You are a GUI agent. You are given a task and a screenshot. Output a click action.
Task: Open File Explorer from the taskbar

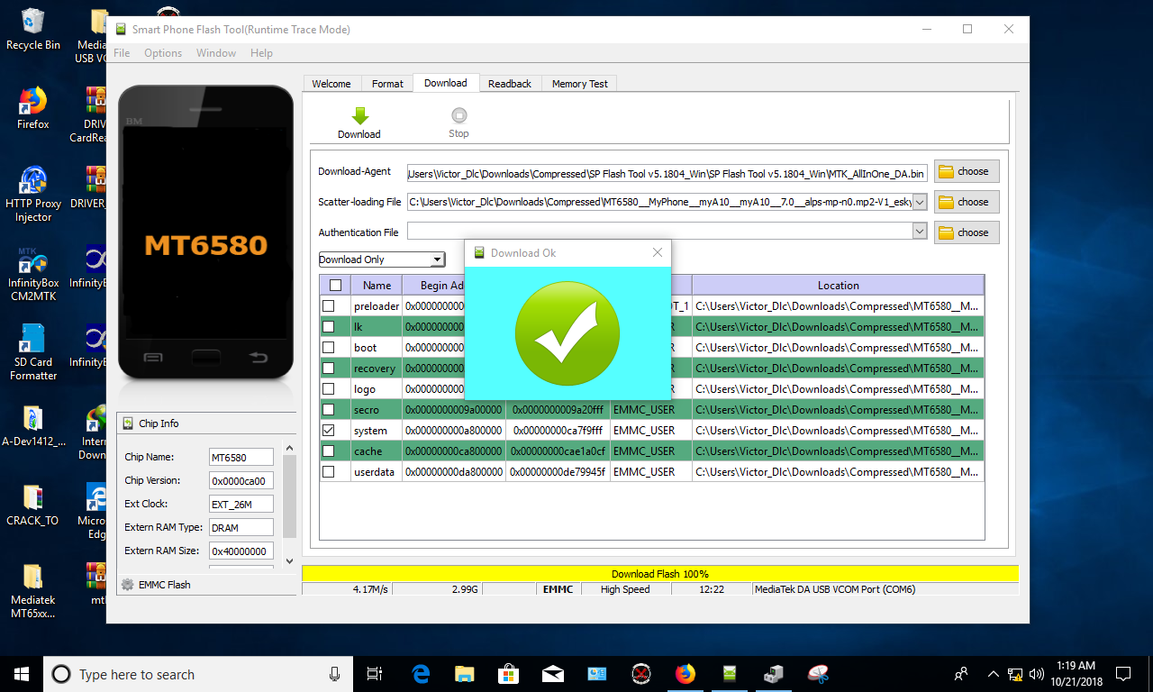[464, 674]
